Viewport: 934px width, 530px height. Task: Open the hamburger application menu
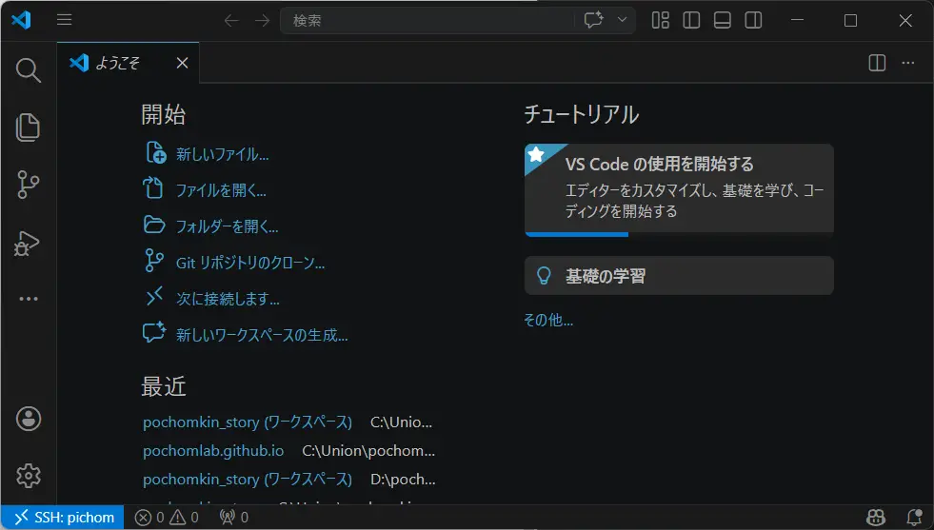pyautogui.click(x=65, y=20)
